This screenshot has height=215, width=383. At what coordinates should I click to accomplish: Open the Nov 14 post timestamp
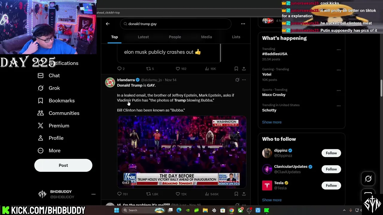click(x=171, y=80)
